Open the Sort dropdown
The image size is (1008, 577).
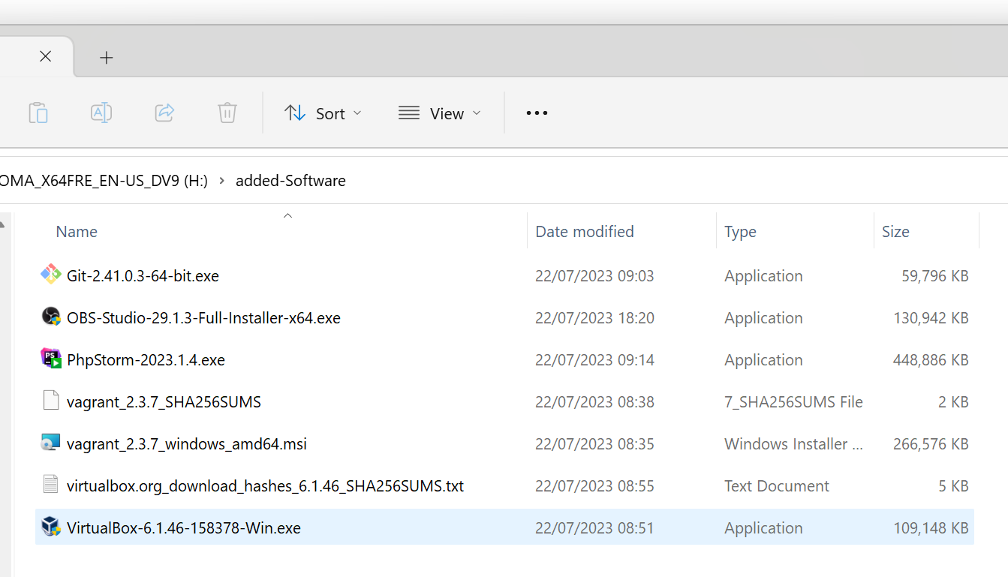pos(323,113)
